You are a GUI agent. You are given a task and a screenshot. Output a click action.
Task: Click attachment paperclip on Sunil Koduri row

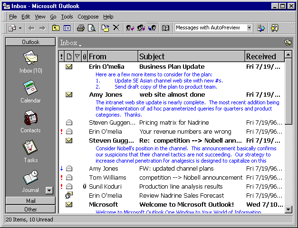coord(85,186)
